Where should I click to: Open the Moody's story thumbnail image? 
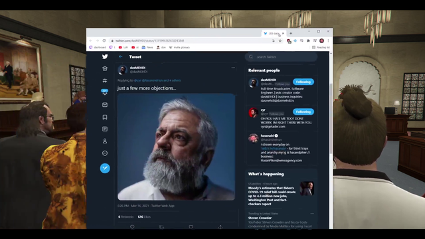click(x=307, y=189)
